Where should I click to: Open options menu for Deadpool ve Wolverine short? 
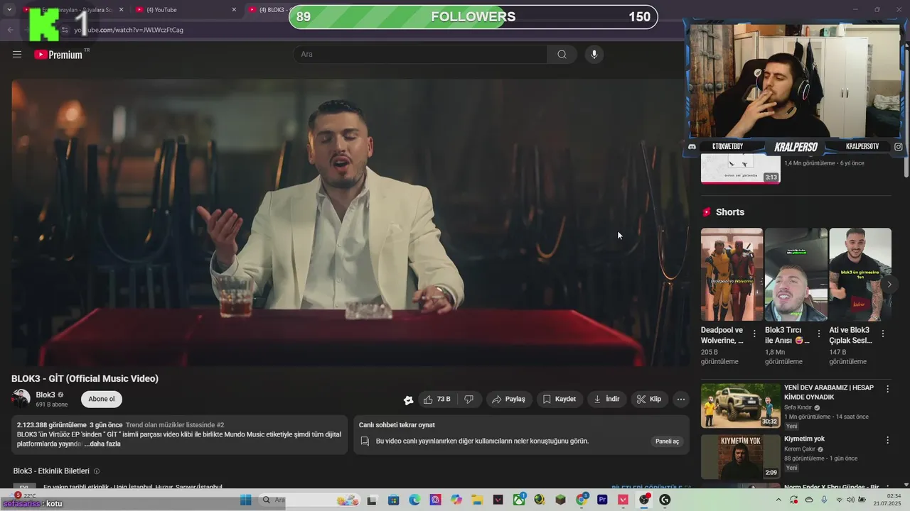pos(755,334)
